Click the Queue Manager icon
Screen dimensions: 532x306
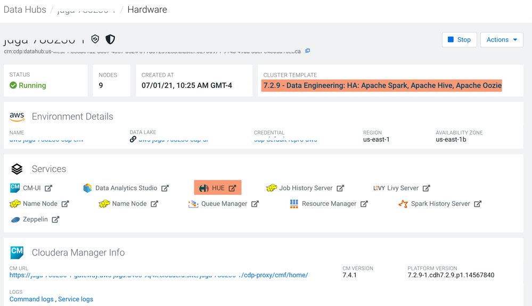193,204
